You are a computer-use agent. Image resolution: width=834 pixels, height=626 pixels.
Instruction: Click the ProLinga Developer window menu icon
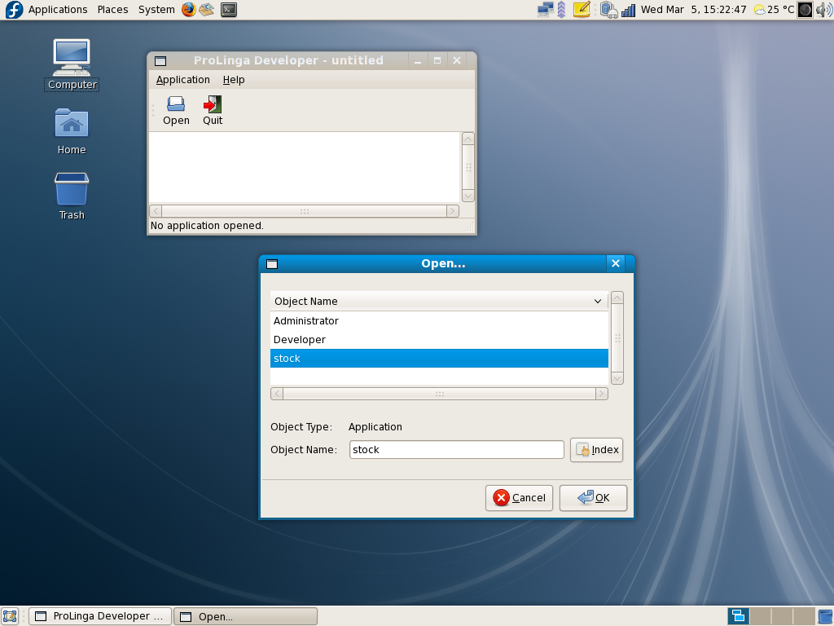160,60
